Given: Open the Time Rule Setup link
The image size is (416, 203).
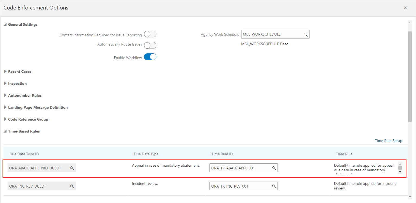Looking at the screenshot, I should pos(388,141).
